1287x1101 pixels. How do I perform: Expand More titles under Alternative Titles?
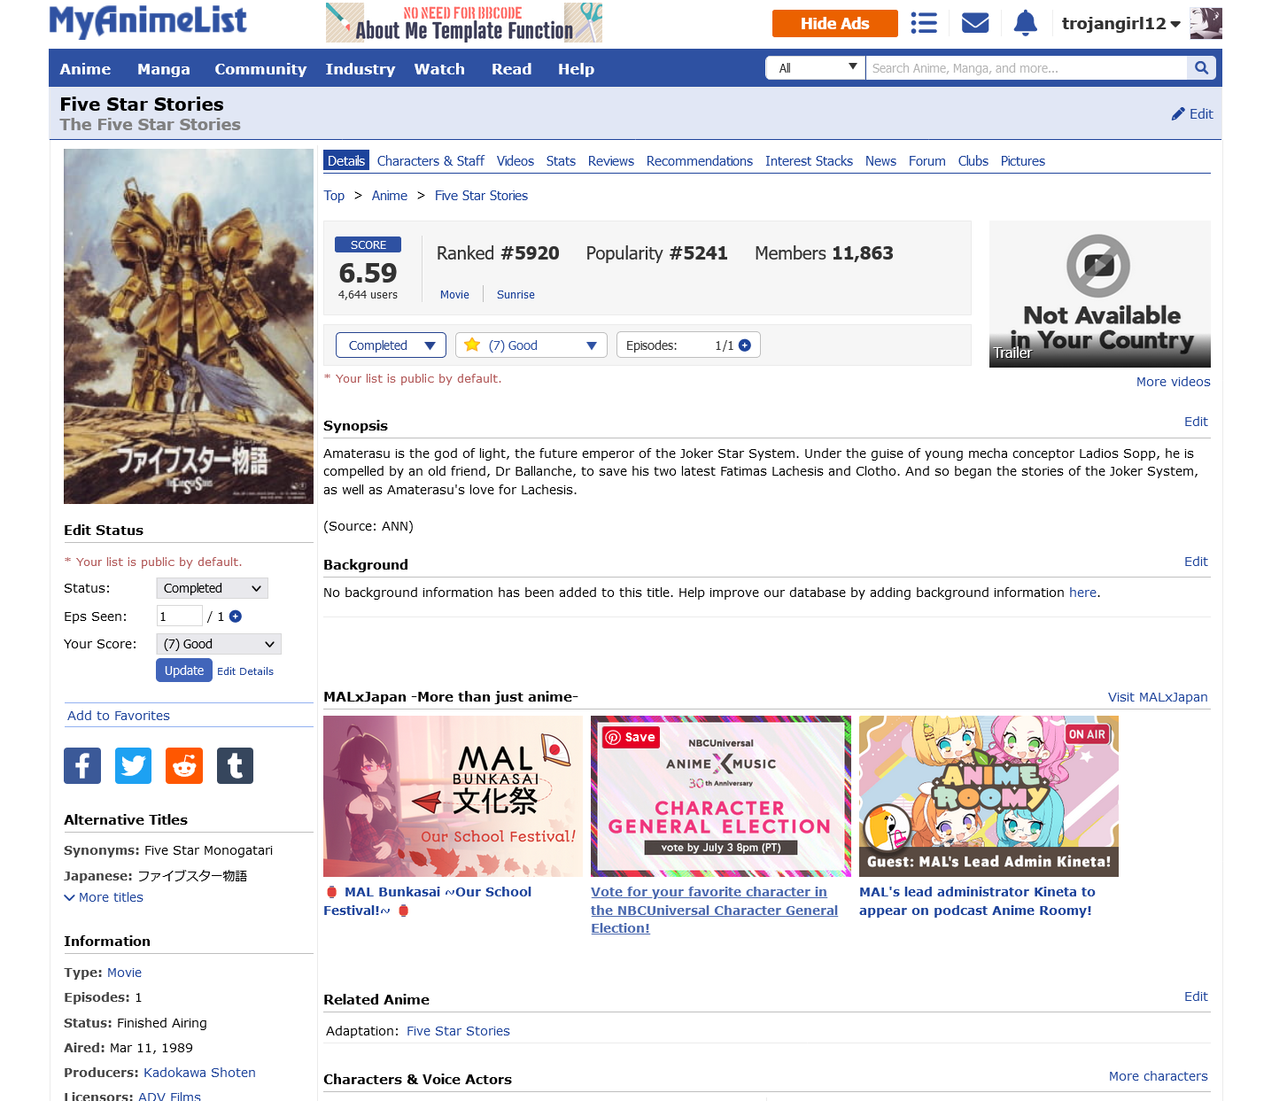tap(104, 897)
